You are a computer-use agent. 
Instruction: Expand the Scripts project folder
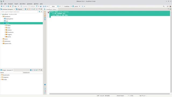coord(1,79)
